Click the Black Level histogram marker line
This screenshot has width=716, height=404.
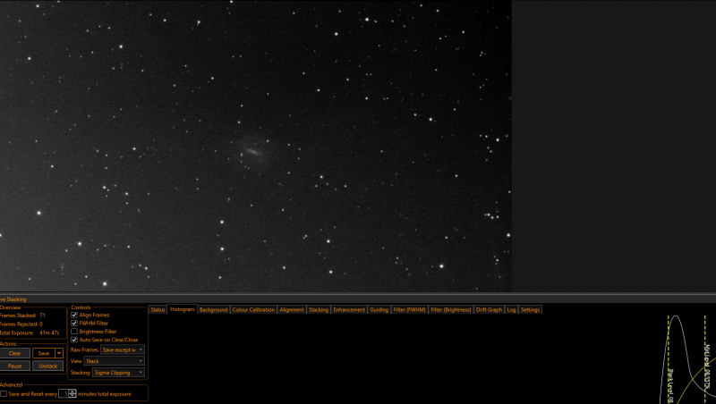point(669,359)
